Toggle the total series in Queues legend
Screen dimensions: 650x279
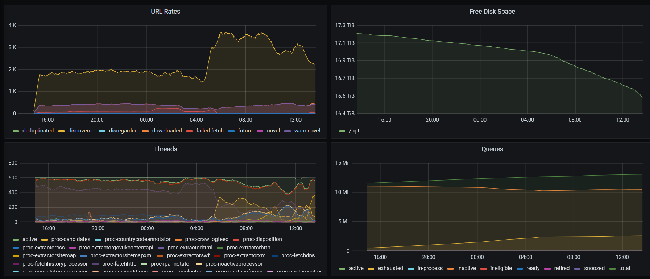click(624, 268)
